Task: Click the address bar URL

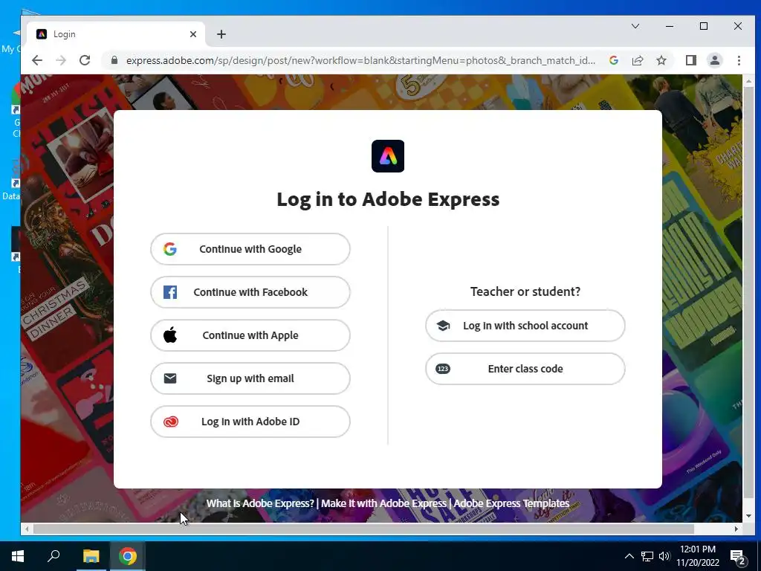Action: (x=360, y=60)
